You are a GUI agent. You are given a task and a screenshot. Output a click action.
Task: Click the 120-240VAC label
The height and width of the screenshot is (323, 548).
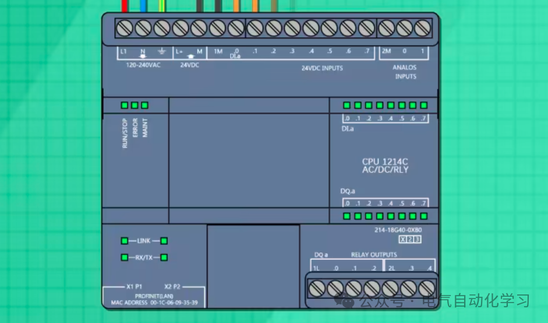143,65
